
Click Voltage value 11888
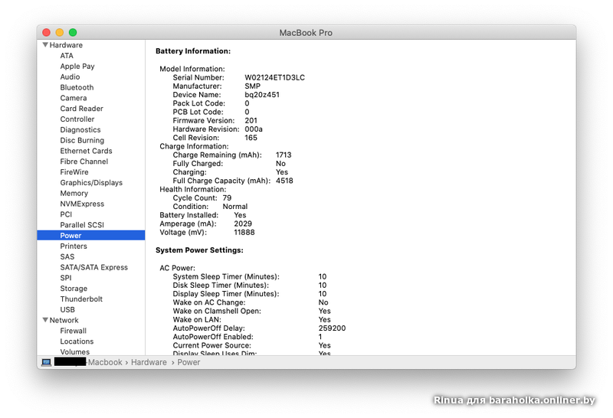(244, 232)
